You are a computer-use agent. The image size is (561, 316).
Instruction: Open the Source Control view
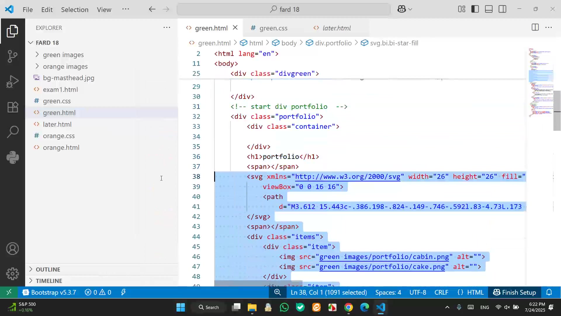click(12, 56)
